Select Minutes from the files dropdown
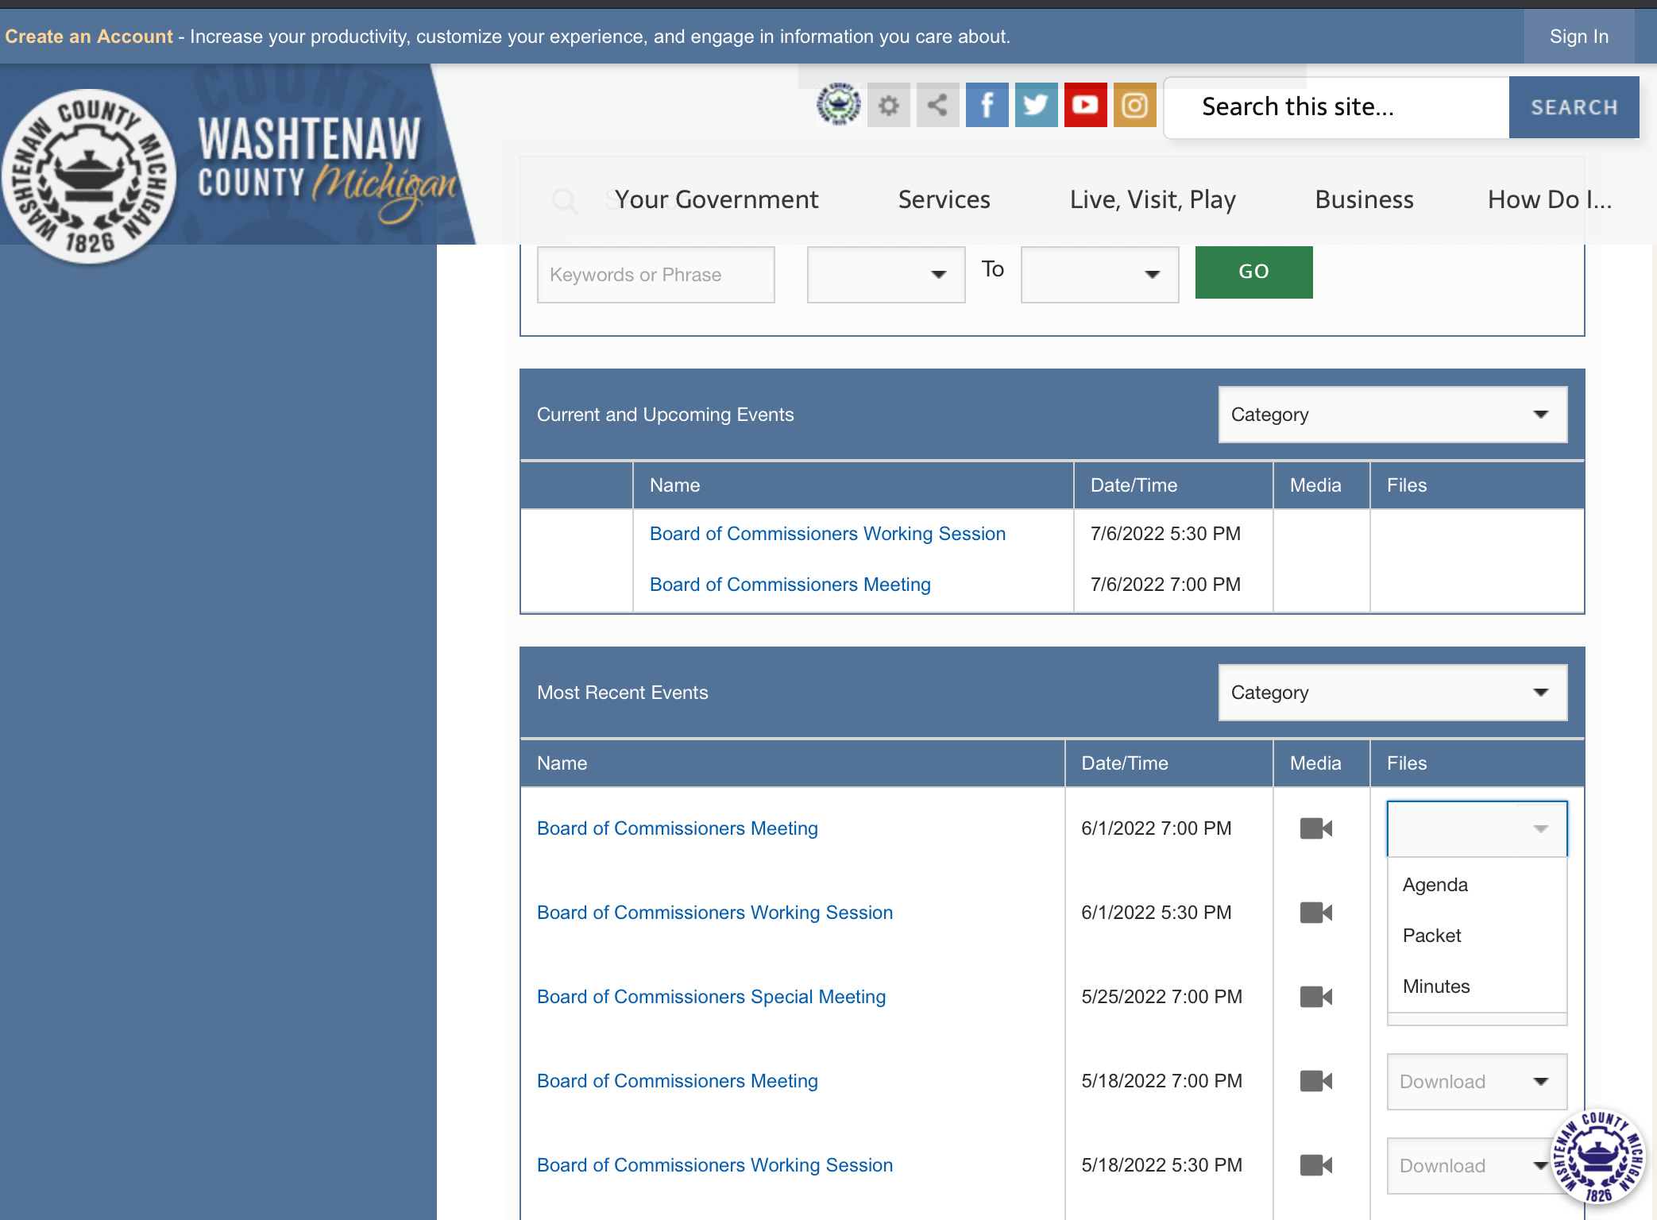The image size is (1657, 1220). click(x=1436, y=986)
